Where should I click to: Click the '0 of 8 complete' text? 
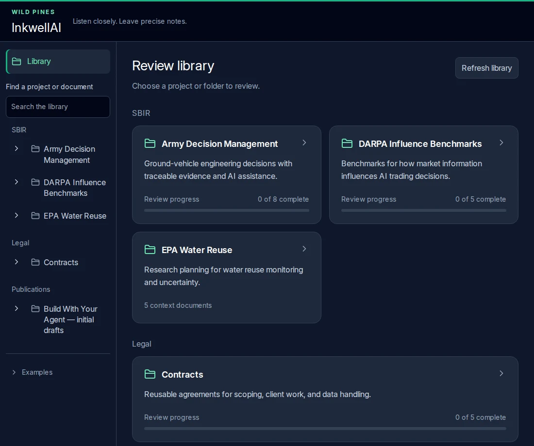[283, 199]
